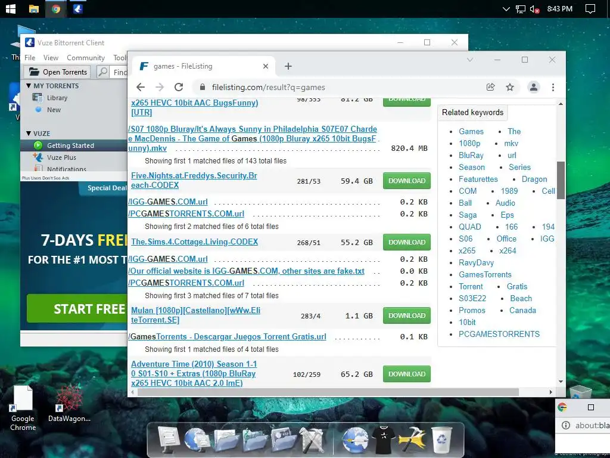Open the Action Center notifications icon
The width and height of the screenshot is (610, 458).
click(x=590, y=9)
